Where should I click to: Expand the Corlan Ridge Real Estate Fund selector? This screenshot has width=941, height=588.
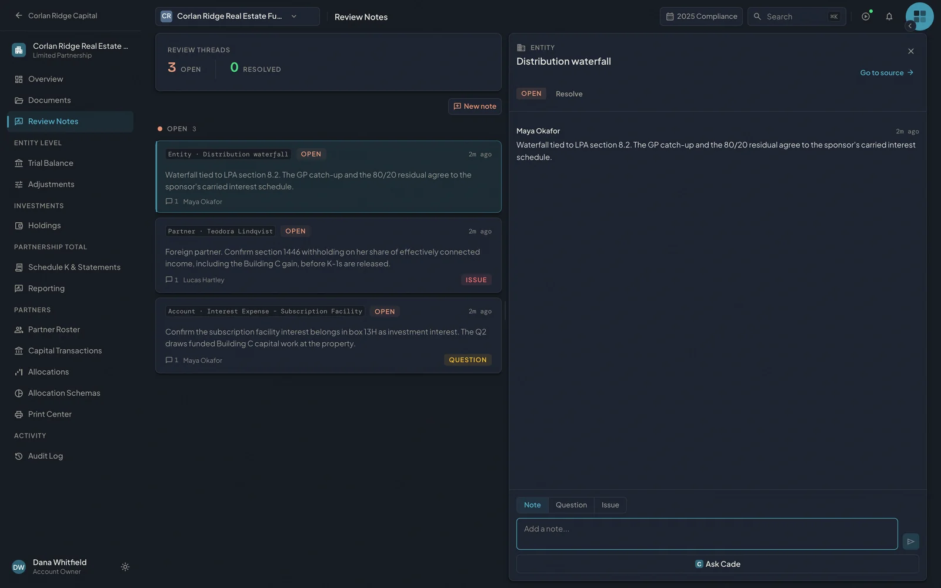pos(238,16)
